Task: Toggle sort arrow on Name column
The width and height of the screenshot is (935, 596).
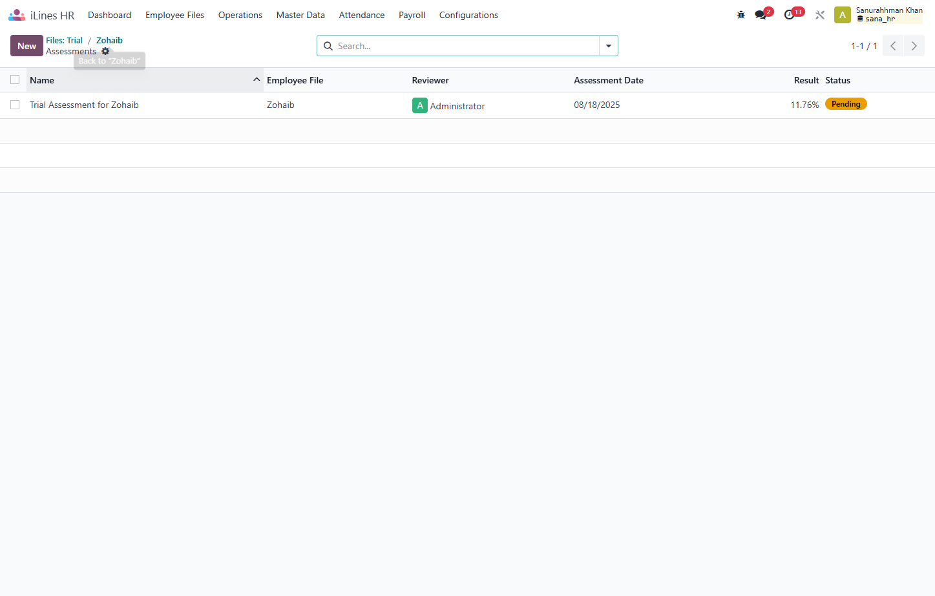Action: click(257, 80)
